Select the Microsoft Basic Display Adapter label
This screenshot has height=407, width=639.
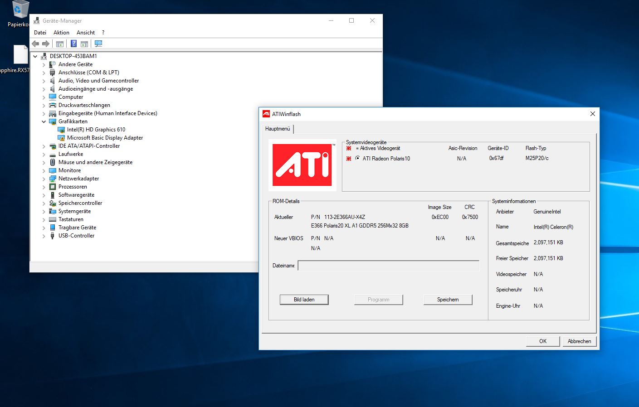(x=105, y=138)
